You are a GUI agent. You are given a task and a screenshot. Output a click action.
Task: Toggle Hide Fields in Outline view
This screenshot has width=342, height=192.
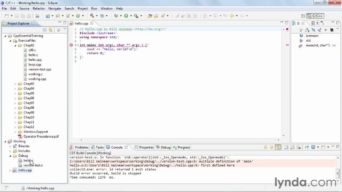coord(314,30)
